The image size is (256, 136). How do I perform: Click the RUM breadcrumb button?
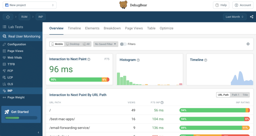click(24, 17)
